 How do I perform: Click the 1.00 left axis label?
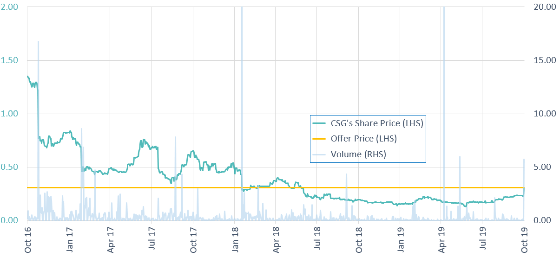coord(10,114)
